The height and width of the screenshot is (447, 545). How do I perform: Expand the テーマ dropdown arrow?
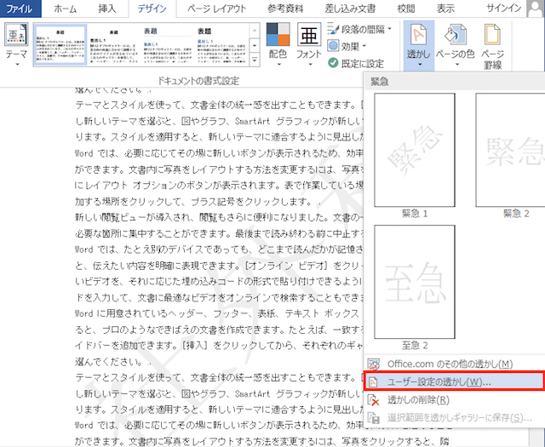[17, 65]
